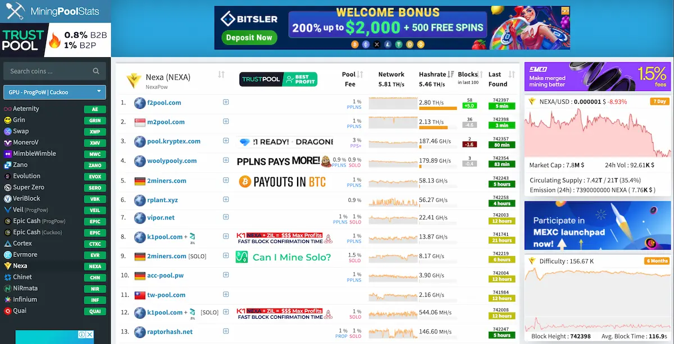This screenshot has height=344, width=674.
Task: Select Epic Cash (Cuckoo) in the sidebar
Action: [37, 232]
